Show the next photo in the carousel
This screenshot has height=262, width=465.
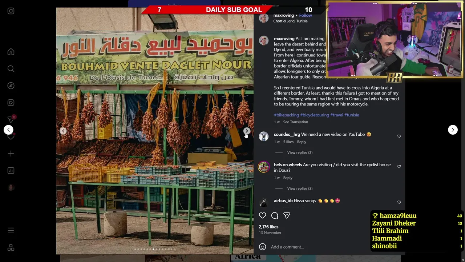247,131
